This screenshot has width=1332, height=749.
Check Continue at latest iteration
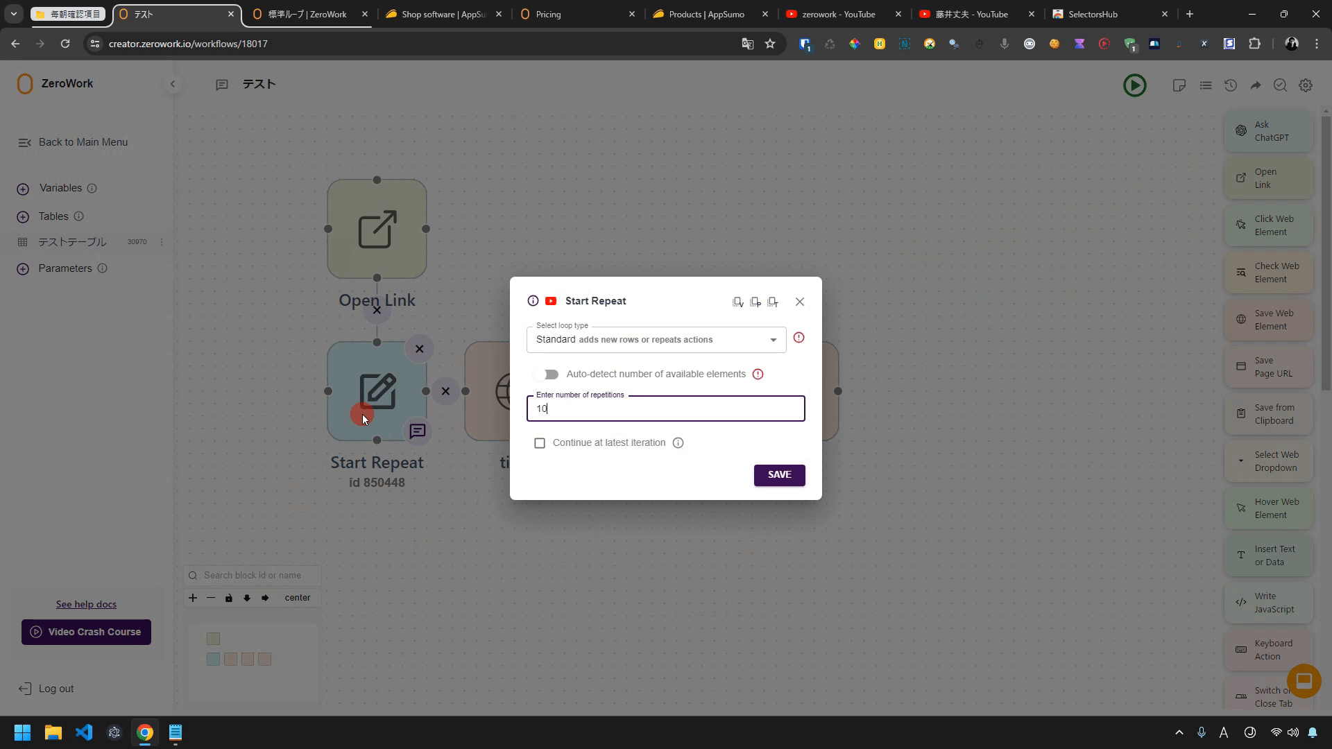540,443
